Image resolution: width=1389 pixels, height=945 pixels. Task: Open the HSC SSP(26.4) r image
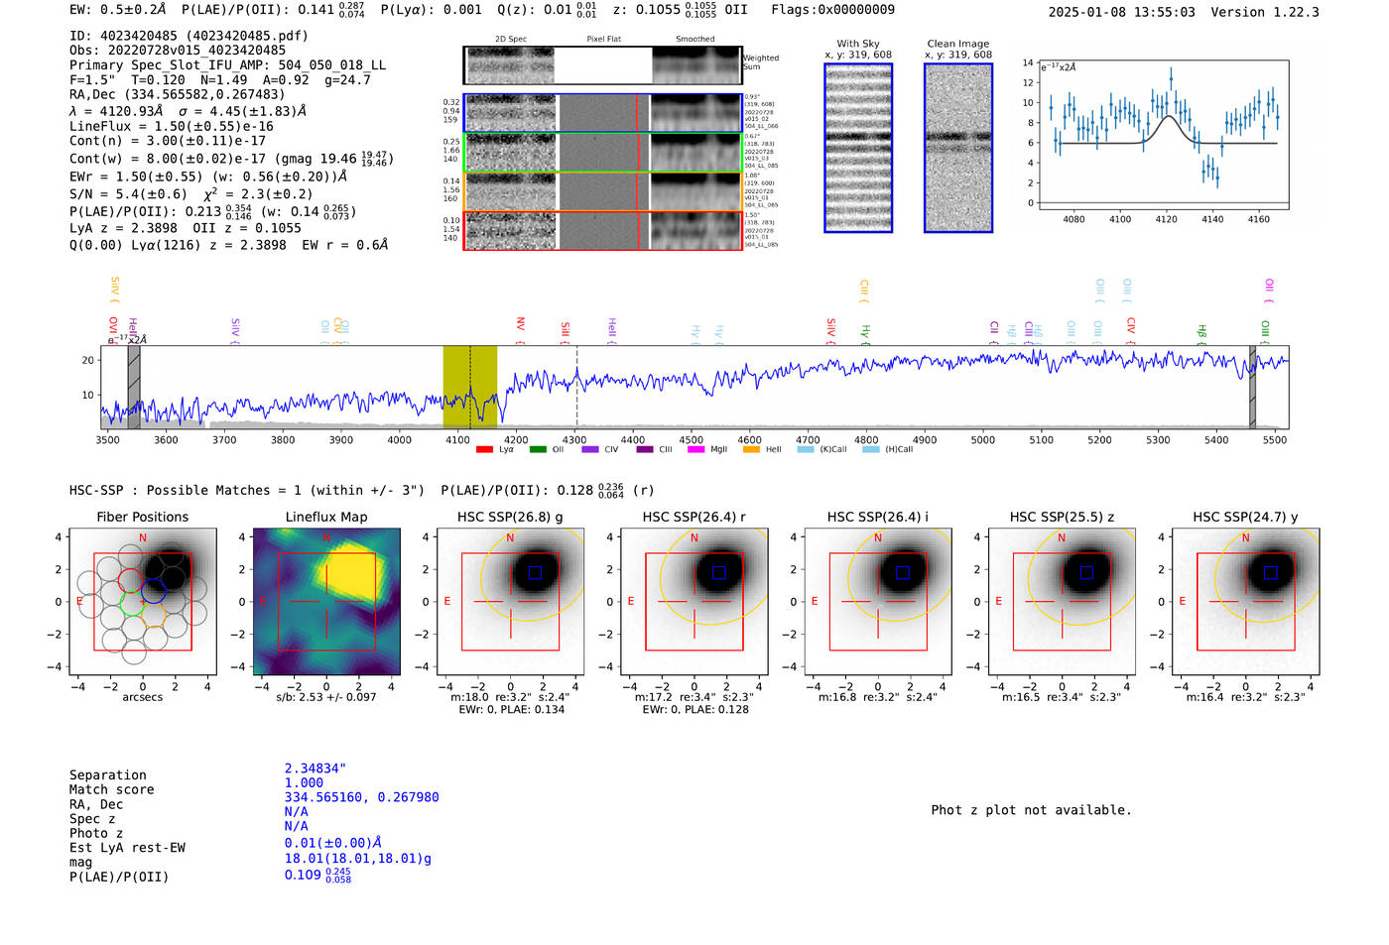pos(694,602)
